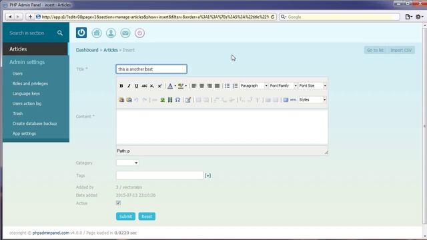The width and height of the screenshot is (427, 240).
Task: Open Users in the sidebar
Action: [x=17, y=73]
